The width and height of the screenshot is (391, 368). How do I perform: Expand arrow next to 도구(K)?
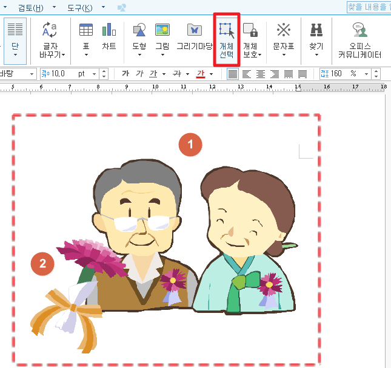click(x=103, y=7)
